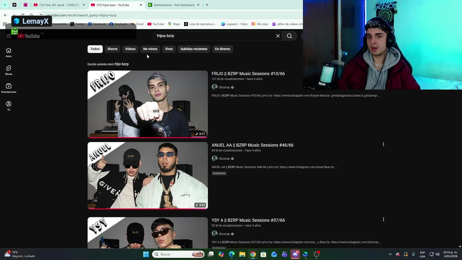Select the Subidas recientes filter chip

[x=194, y=49]
